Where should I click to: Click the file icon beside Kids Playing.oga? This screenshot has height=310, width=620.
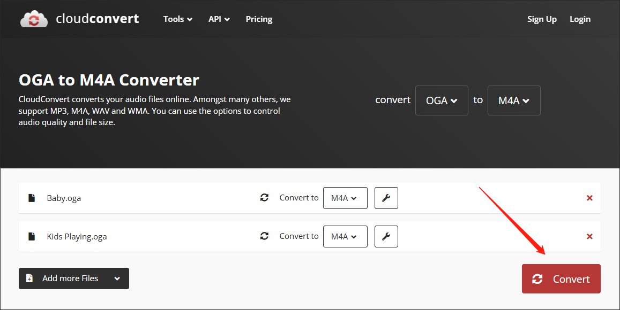pyautogui.click(x=32, y=236)
